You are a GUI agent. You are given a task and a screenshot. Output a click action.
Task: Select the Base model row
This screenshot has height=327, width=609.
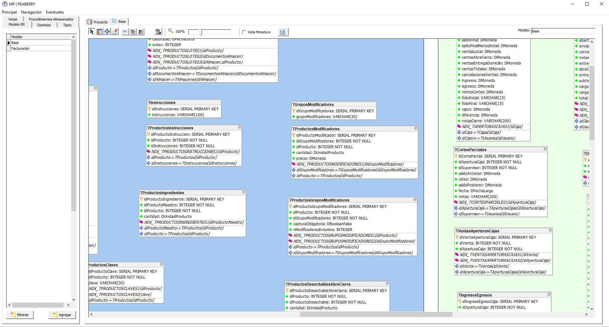(x=41, y=43)
